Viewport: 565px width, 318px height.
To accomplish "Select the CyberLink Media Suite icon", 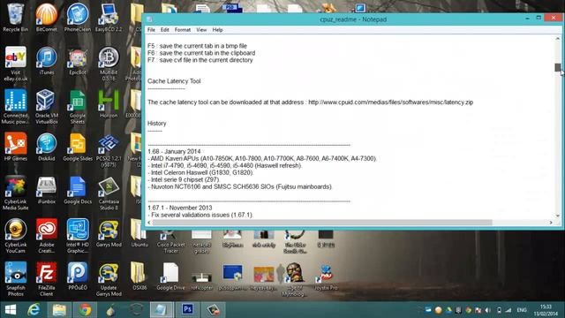I will click(16, 193).
